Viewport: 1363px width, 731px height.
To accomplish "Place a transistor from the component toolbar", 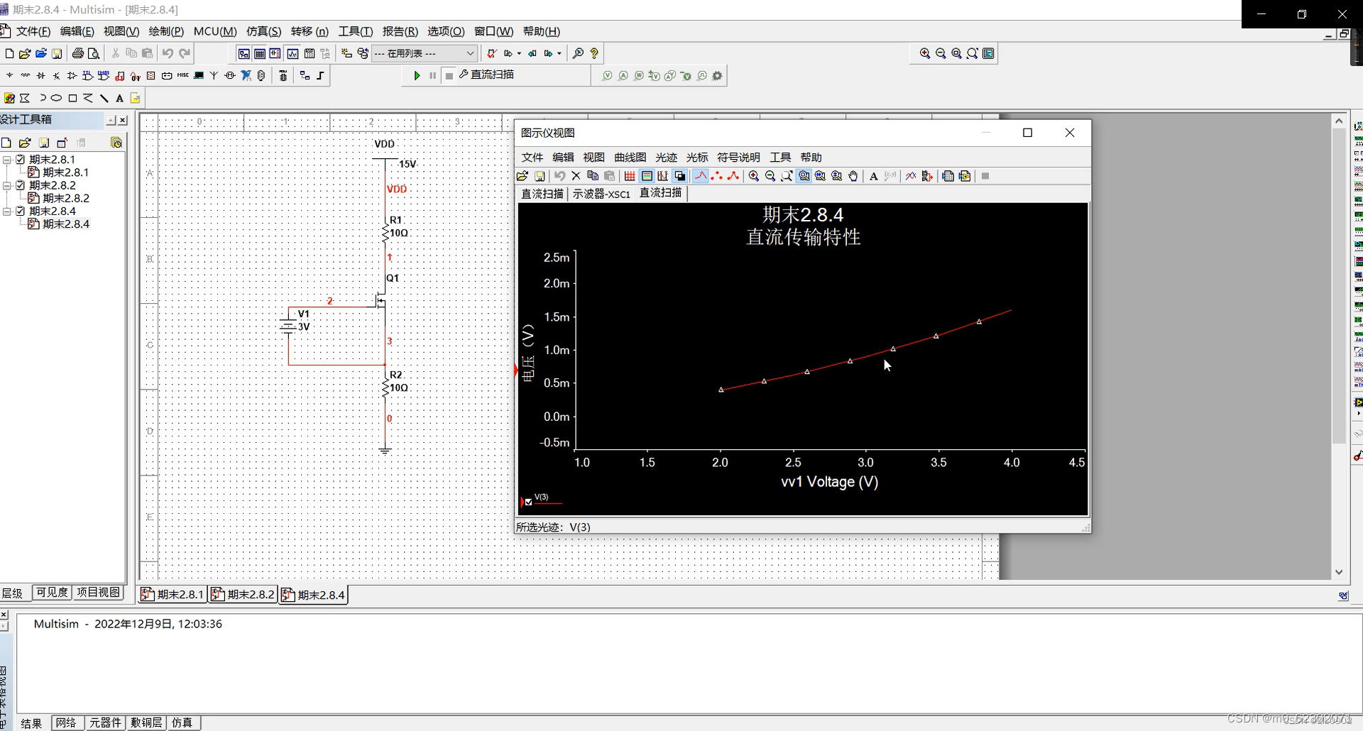I will tap(56, 75).
